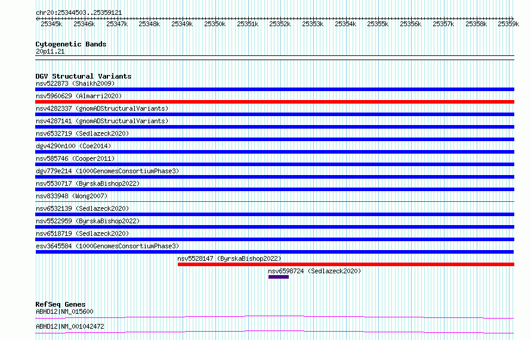Select the thin red line under nsv833948

[x=274, y=202]
